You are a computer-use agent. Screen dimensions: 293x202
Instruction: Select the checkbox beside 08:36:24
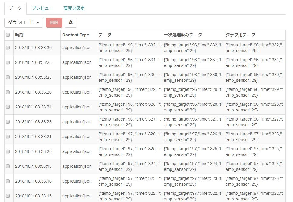[x=8, y=107]
